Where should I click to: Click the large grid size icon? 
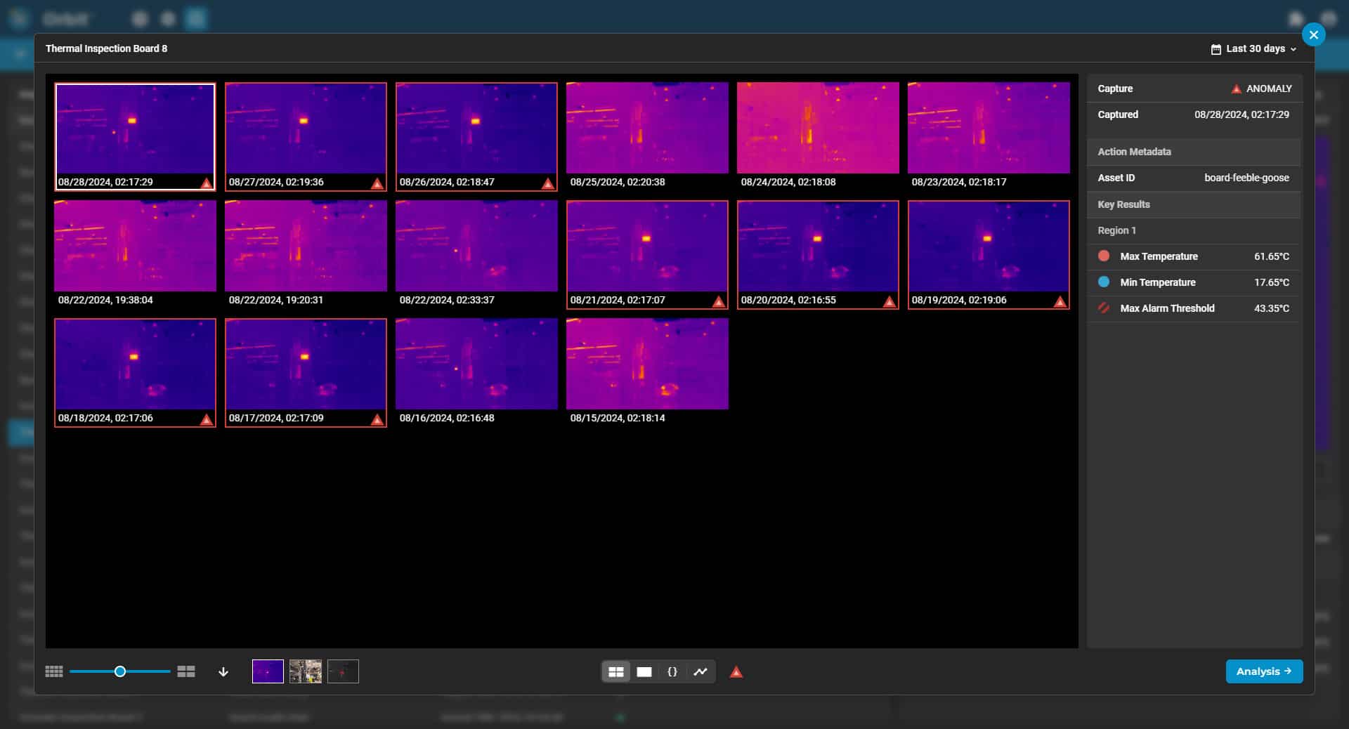186,672
